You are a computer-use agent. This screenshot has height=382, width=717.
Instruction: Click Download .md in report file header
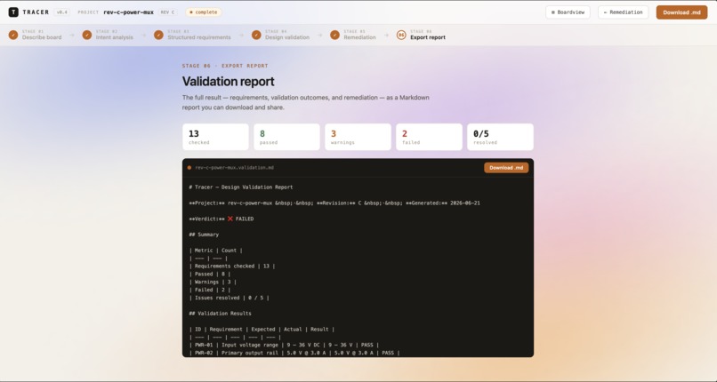coord(506,168)
